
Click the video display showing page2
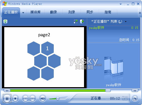coord(44,57)
